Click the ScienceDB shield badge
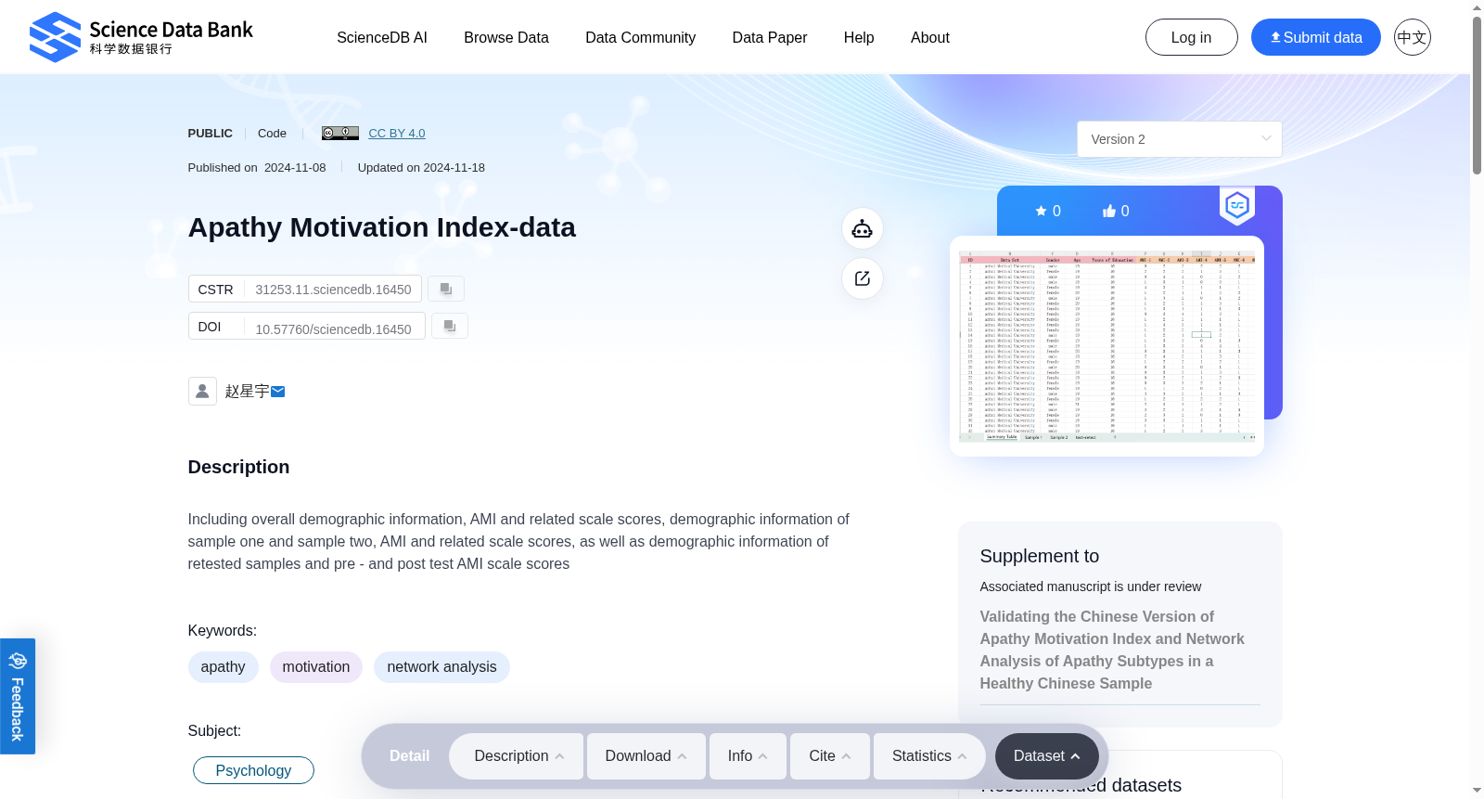Viewport: 1484px width, 799px height. (1237, 206)
